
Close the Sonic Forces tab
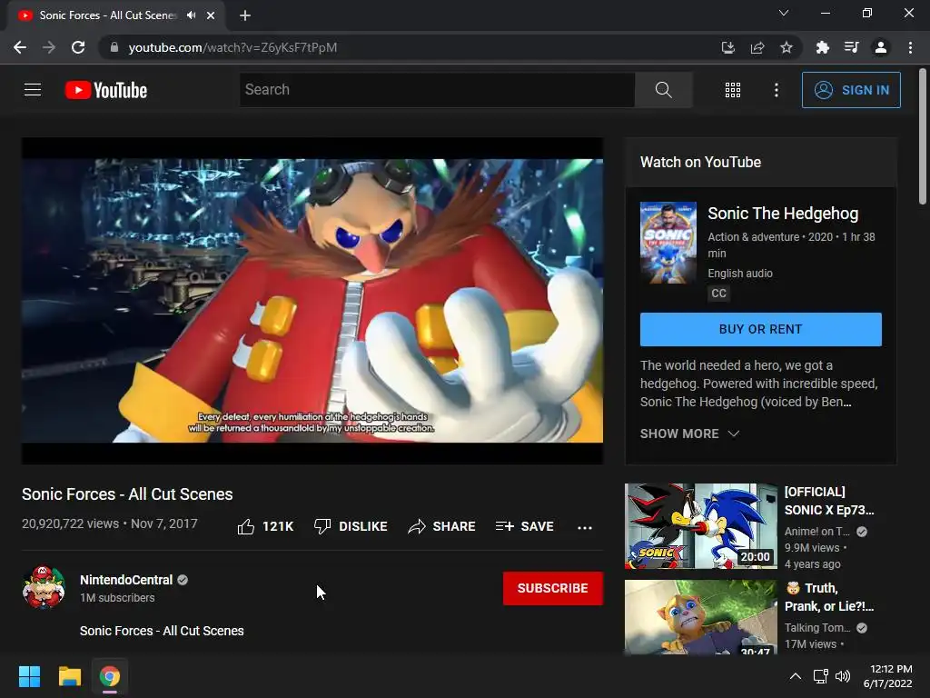pos(211,15)
